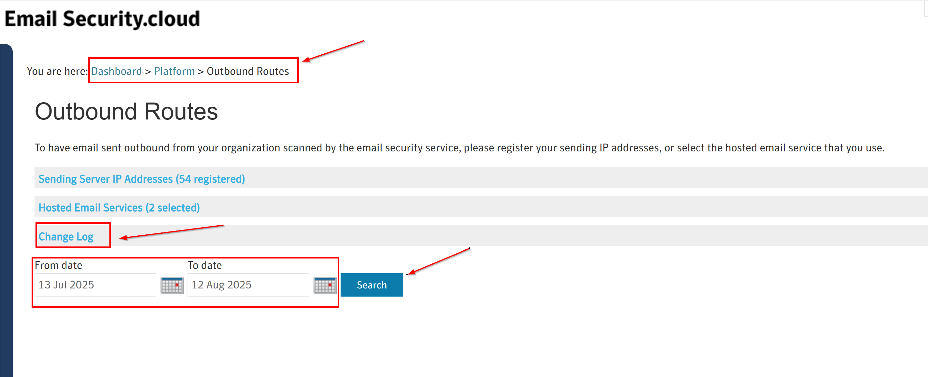
Task: Click the large Outbound Routes page heading
Action: tap(126, 111)
